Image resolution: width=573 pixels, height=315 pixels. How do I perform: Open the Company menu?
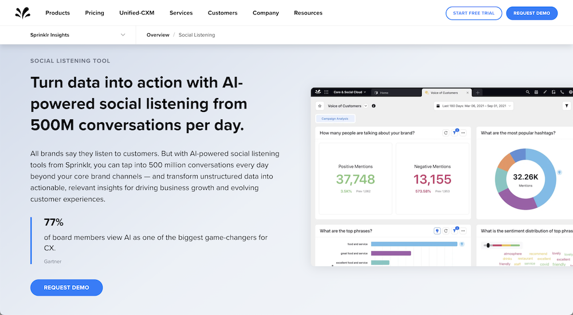(x=266, y=13)
